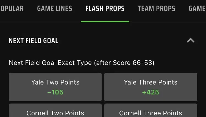Tap the -105 odds value
This screenshot has width=206, height=117.
(x=55, y=92)
